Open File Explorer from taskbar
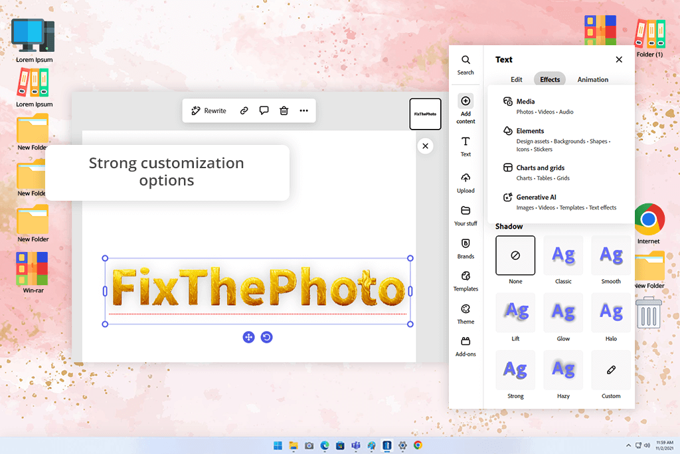Image resolution: width=680 pixels, height=454 pixels. (x=294, y=445)
